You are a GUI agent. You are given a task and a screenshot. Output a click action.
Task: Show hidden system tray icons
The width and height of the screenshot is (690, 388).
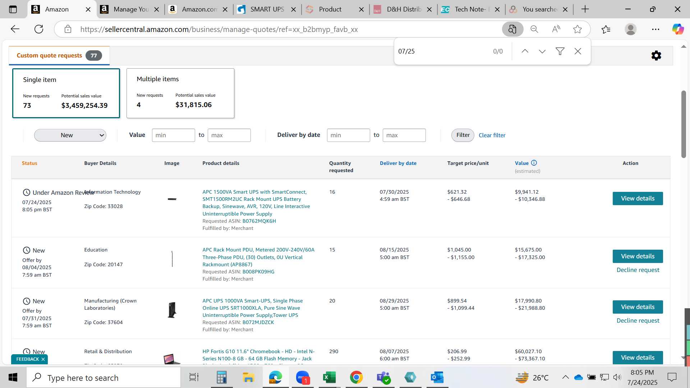pos(565,377)
